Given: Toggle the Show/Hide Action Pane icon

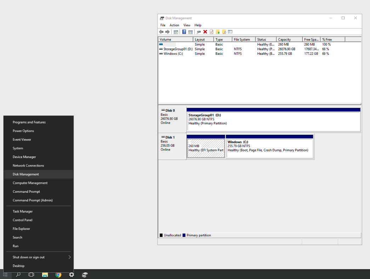Looking at the screenshot, I should 190,31.
